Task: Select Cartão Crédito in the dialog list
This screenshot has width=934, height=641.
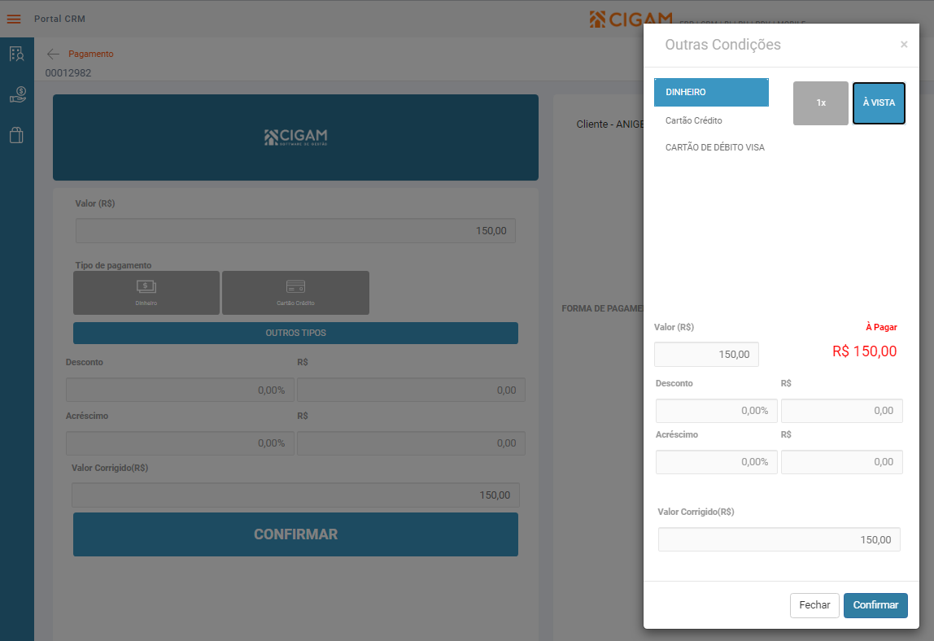Action: click(x=693, y=120)
